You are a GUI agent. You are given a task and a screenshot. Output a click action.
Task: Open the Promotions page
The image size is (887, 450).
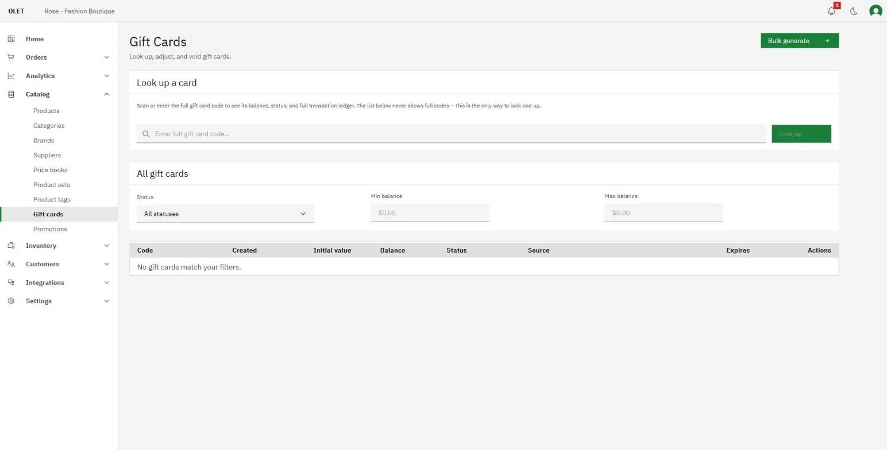50,229
